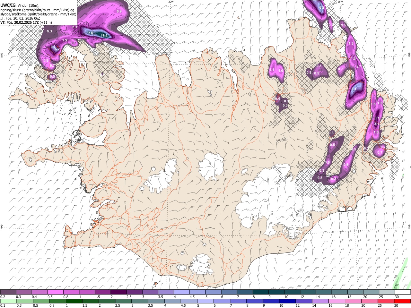This screenshot has height=308, width=411.
Task: Click the 15W longitude label
Action: [x=340, y=2]
